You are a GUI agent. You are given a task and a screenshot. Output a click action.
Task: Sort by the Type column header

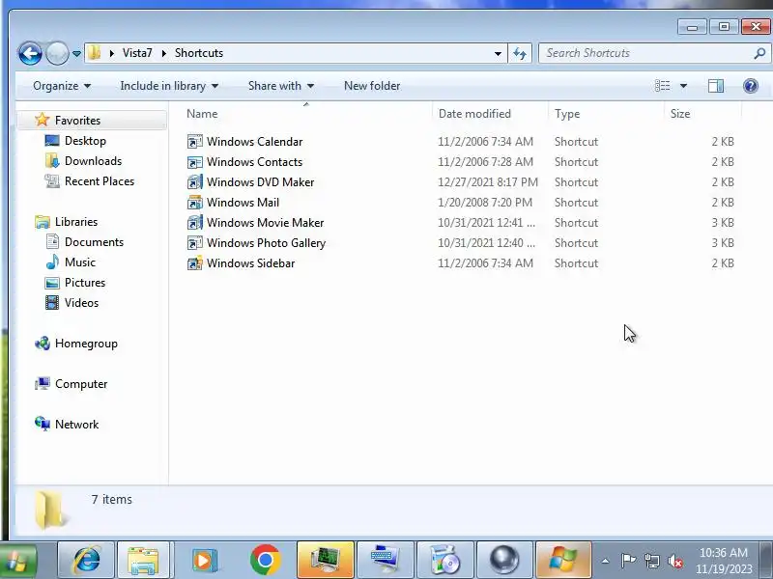tap(567, 114)
